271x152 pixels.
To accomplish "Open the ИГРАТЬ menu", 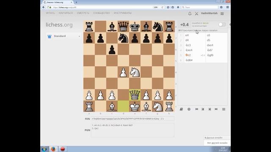I will coord(50,13).
